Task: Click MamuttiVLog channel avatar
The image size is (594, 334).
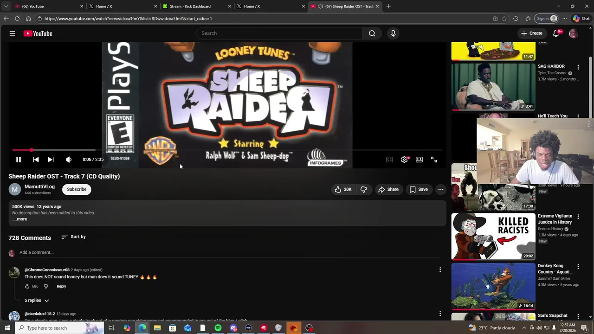Action: [15, 189]
